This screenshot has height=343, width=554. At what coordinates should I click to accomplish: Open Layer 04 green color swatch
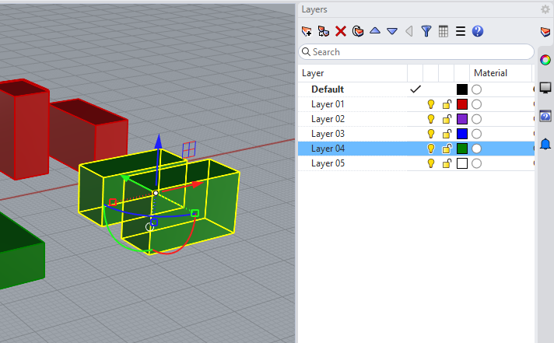[x=461, y=149]
